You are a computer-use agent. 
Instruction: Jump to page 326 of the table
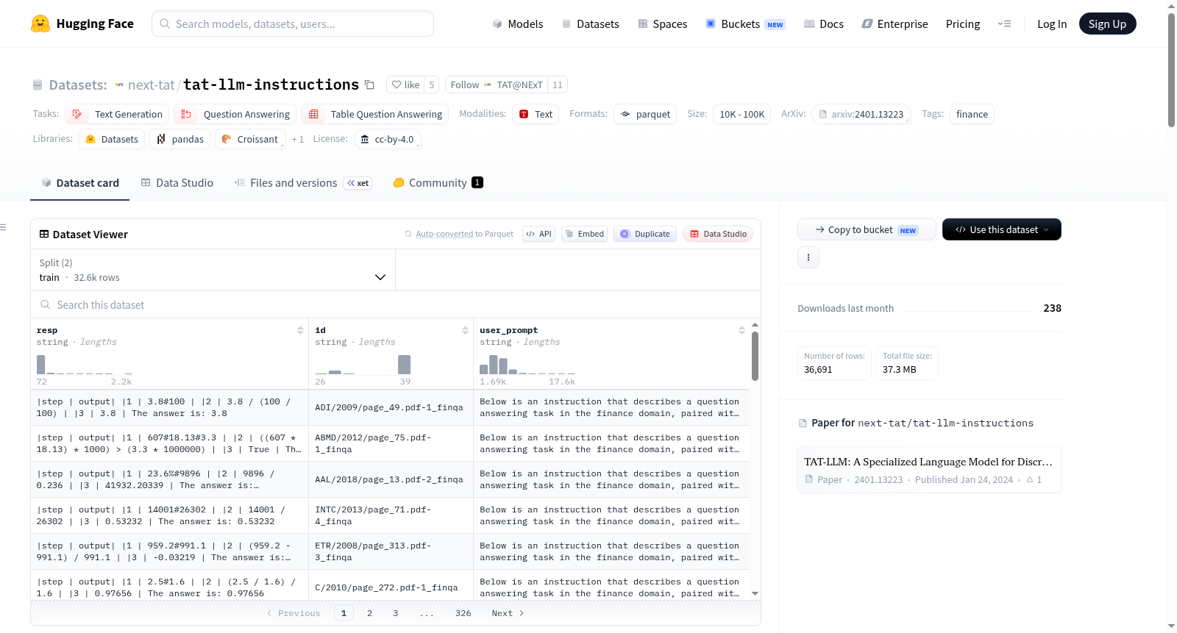[x=463, y=613]
